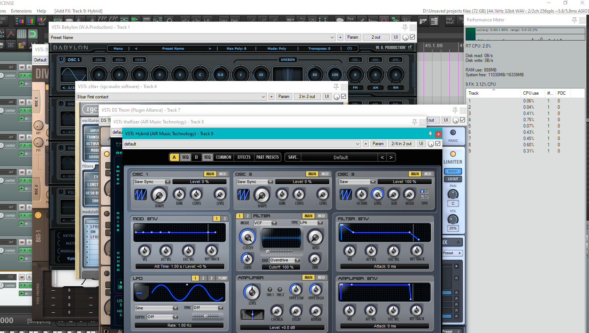Open the Extensions menu
Viewport: 589px width, 333px height.
click(x=21, y=11)
